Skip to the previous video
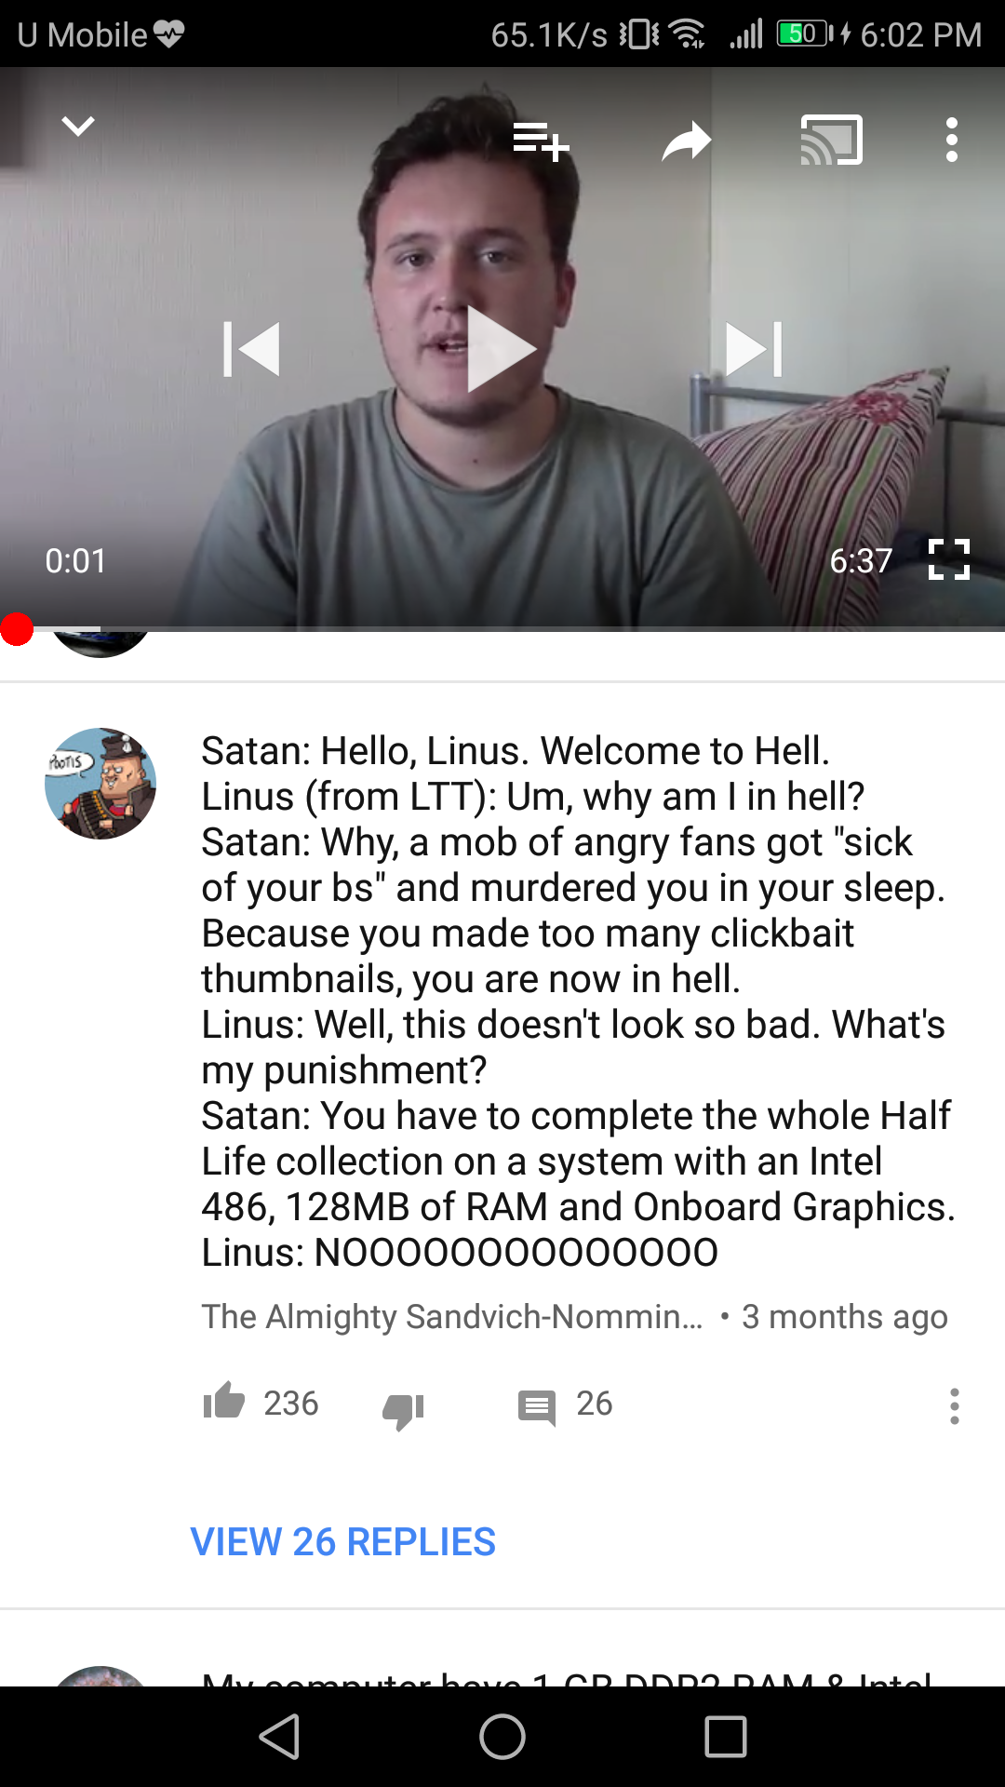 tap(251, 349)
